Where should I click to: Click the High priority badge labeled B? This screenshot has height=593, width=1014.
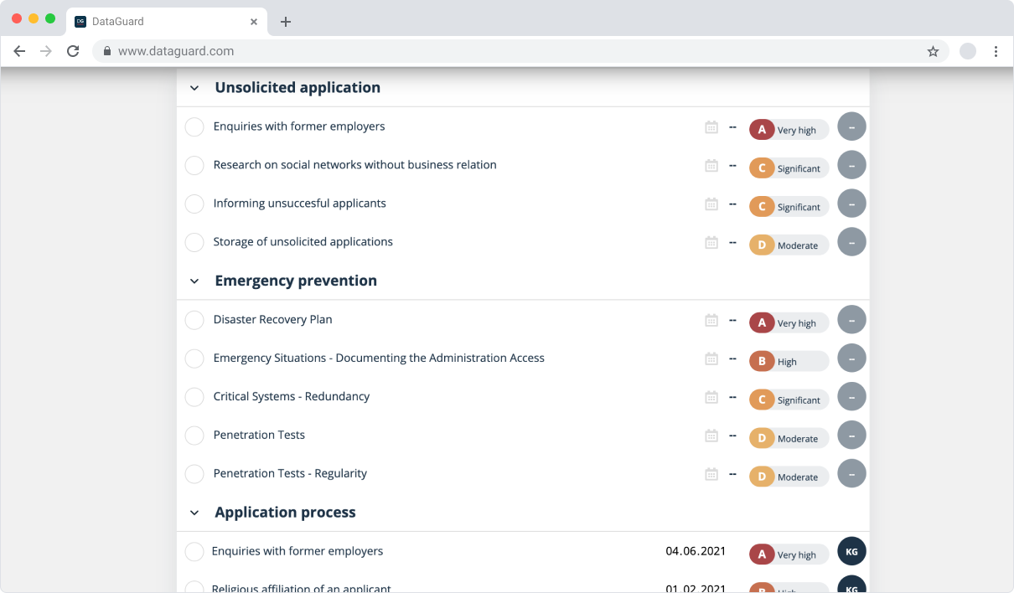788,362
